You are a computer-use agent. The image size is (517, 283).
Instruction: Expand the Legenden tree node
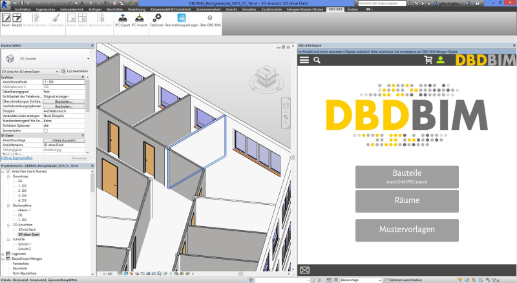tap(3, 254)
